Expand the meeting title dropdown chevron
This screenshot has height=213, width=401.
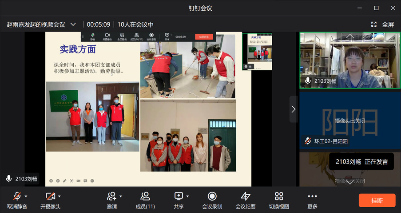click(73, 24)
